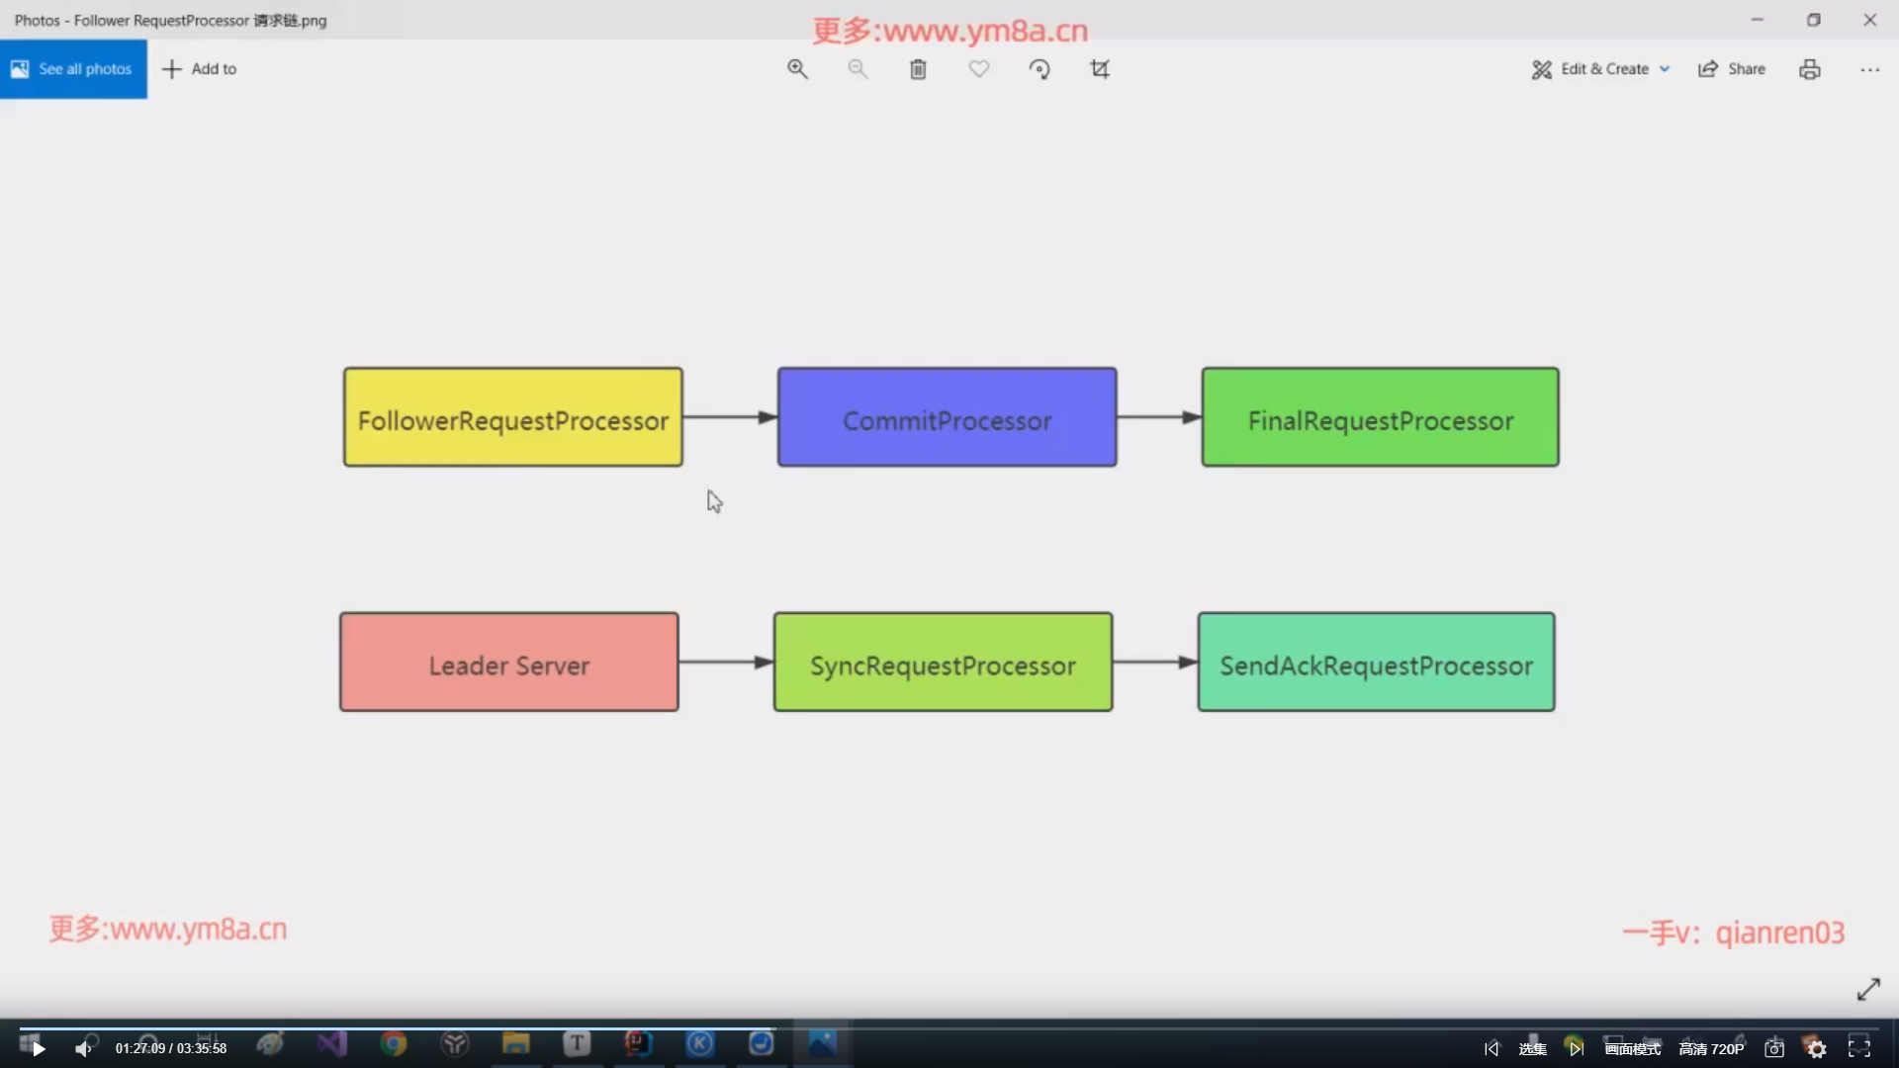Open the 高清 720P quality selector
Viewport: 1899px width, 1068px height.
click(1711, 1049)
